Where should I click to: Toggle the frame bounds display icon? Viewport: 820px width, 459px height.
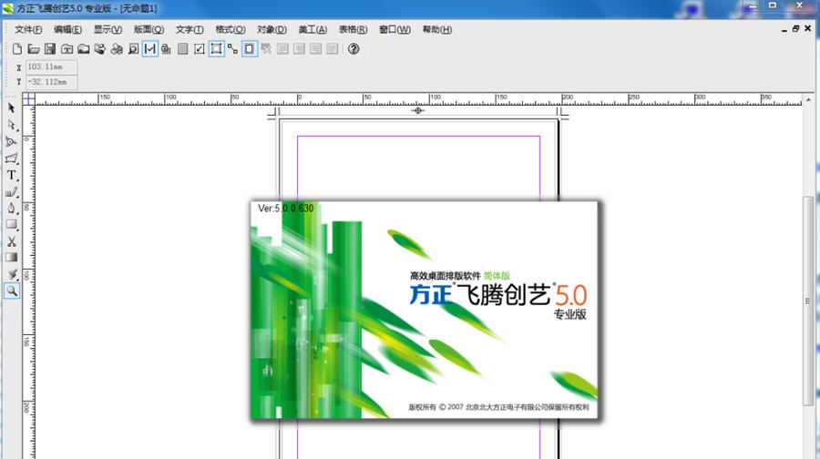(x=216, y=48)
